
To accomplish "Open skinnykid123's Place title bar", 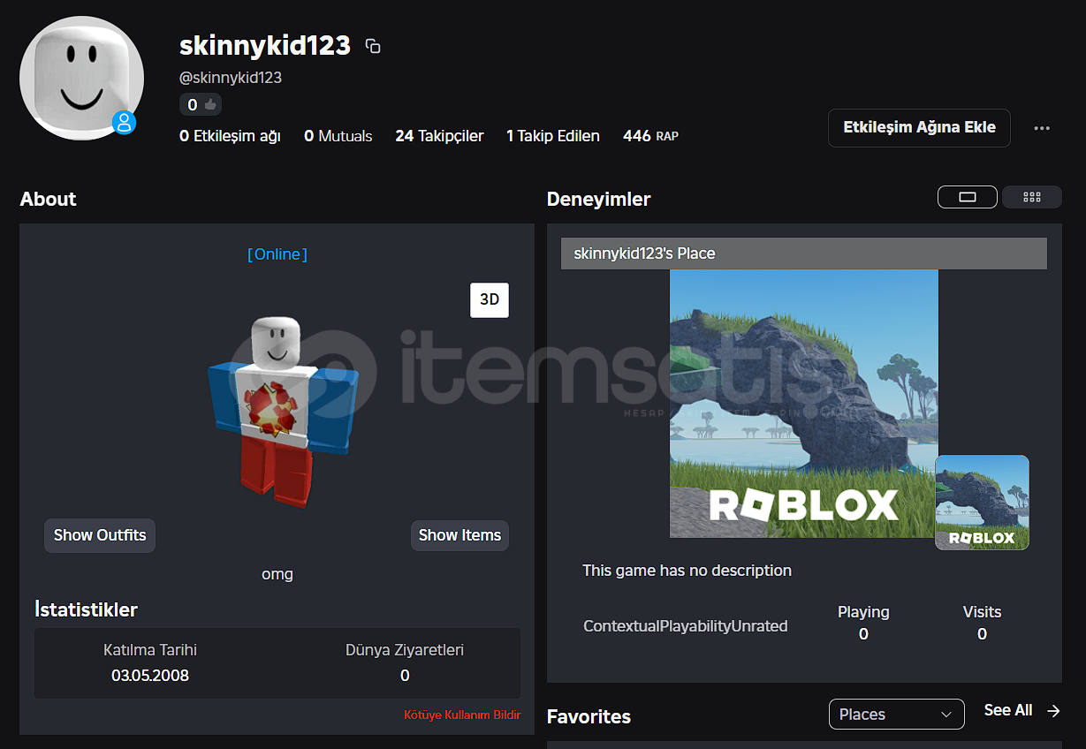I will pyautogui.click(x=804, y=253).
